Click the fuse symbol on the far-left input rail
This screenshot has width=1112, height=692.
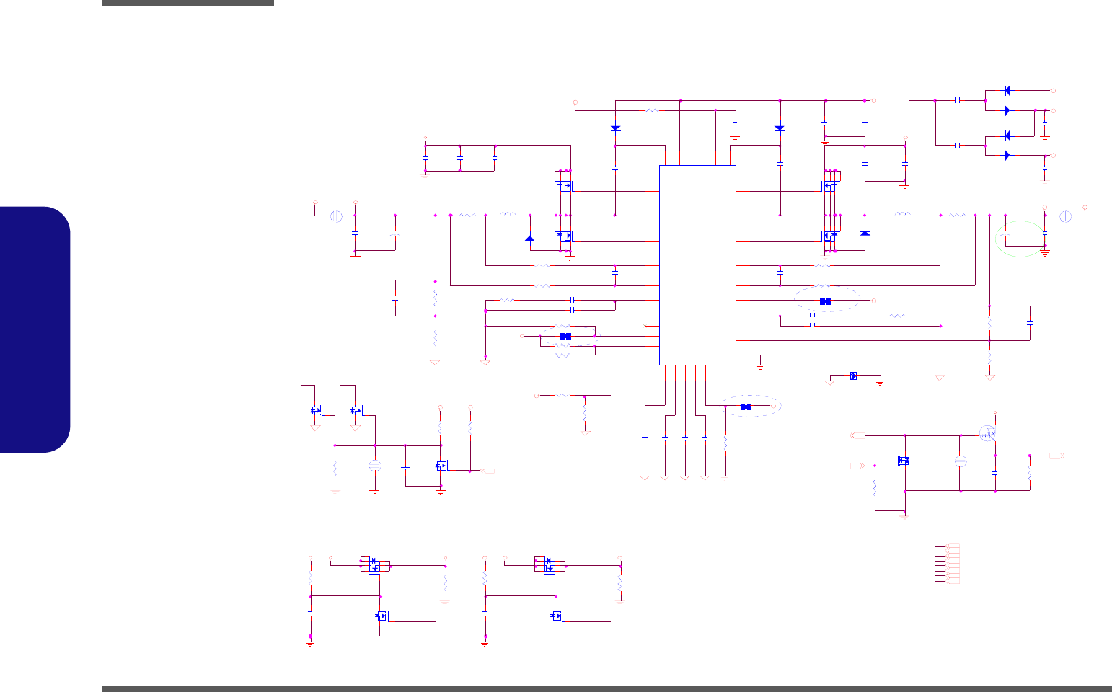point(335,216)
